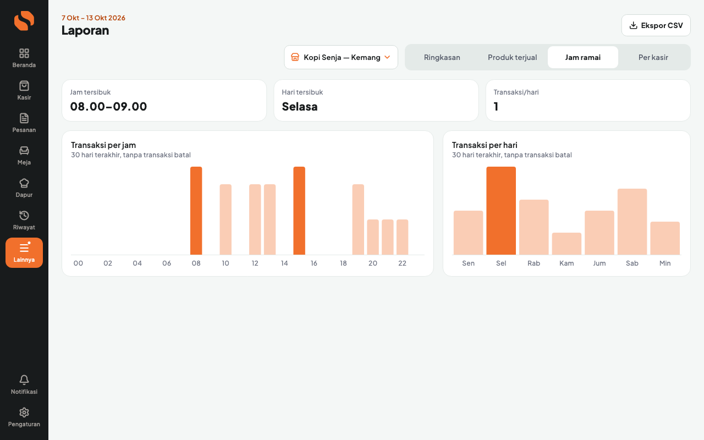The height and width of the screenshot is (440, 704).
Task: Click the Kam bar in the daily chart
Action: 566,244
